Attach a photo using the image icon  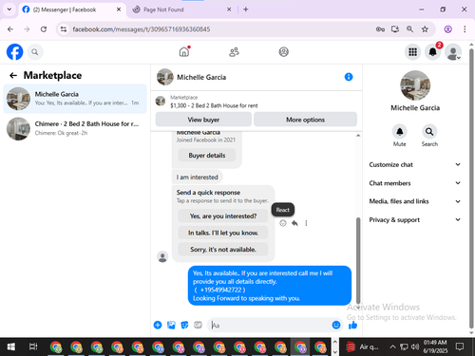coord(171,325)
